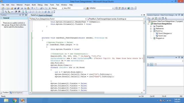This screenshot has width=184, height=103.
Task: Click the Copy icon in toolbar
Action: point(25,8)
